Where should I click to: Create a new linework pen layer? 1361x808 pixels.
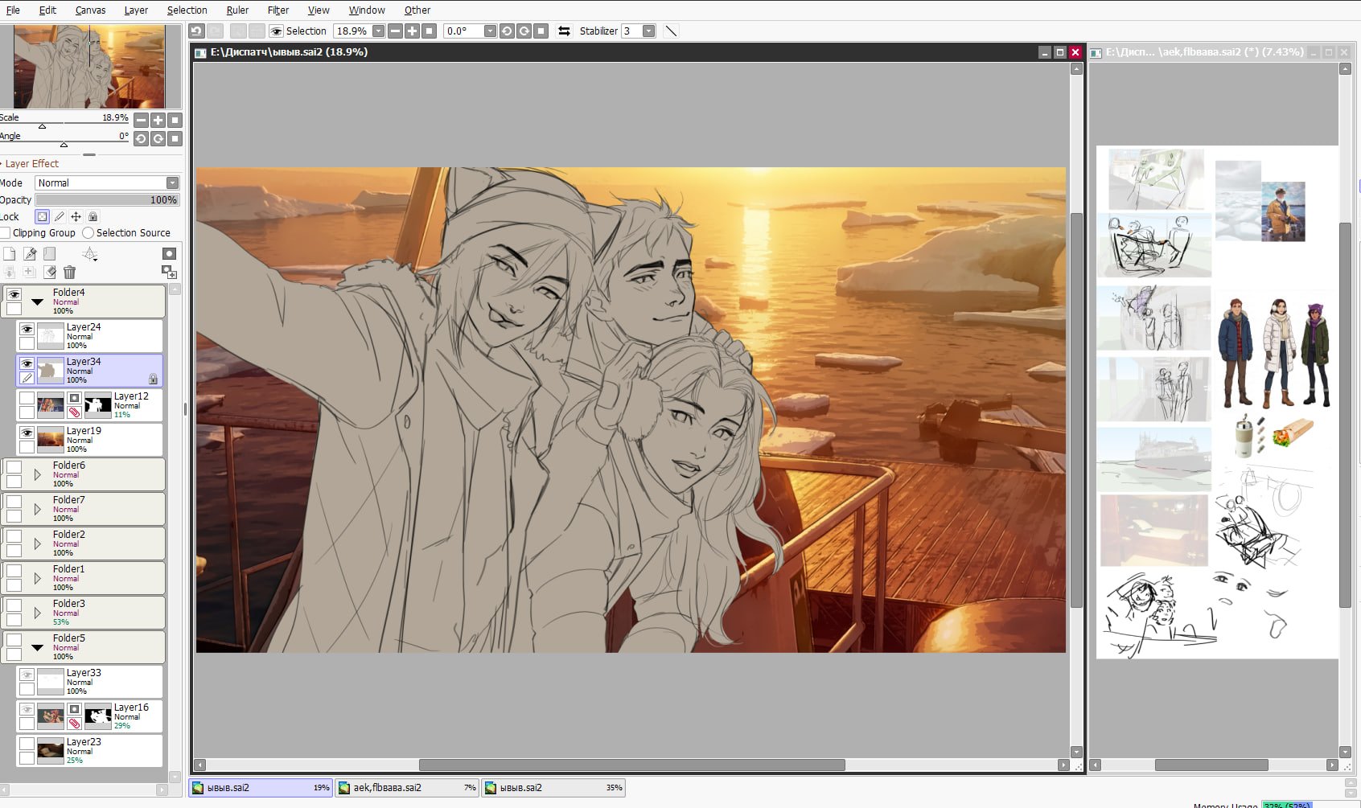(30, 254)
